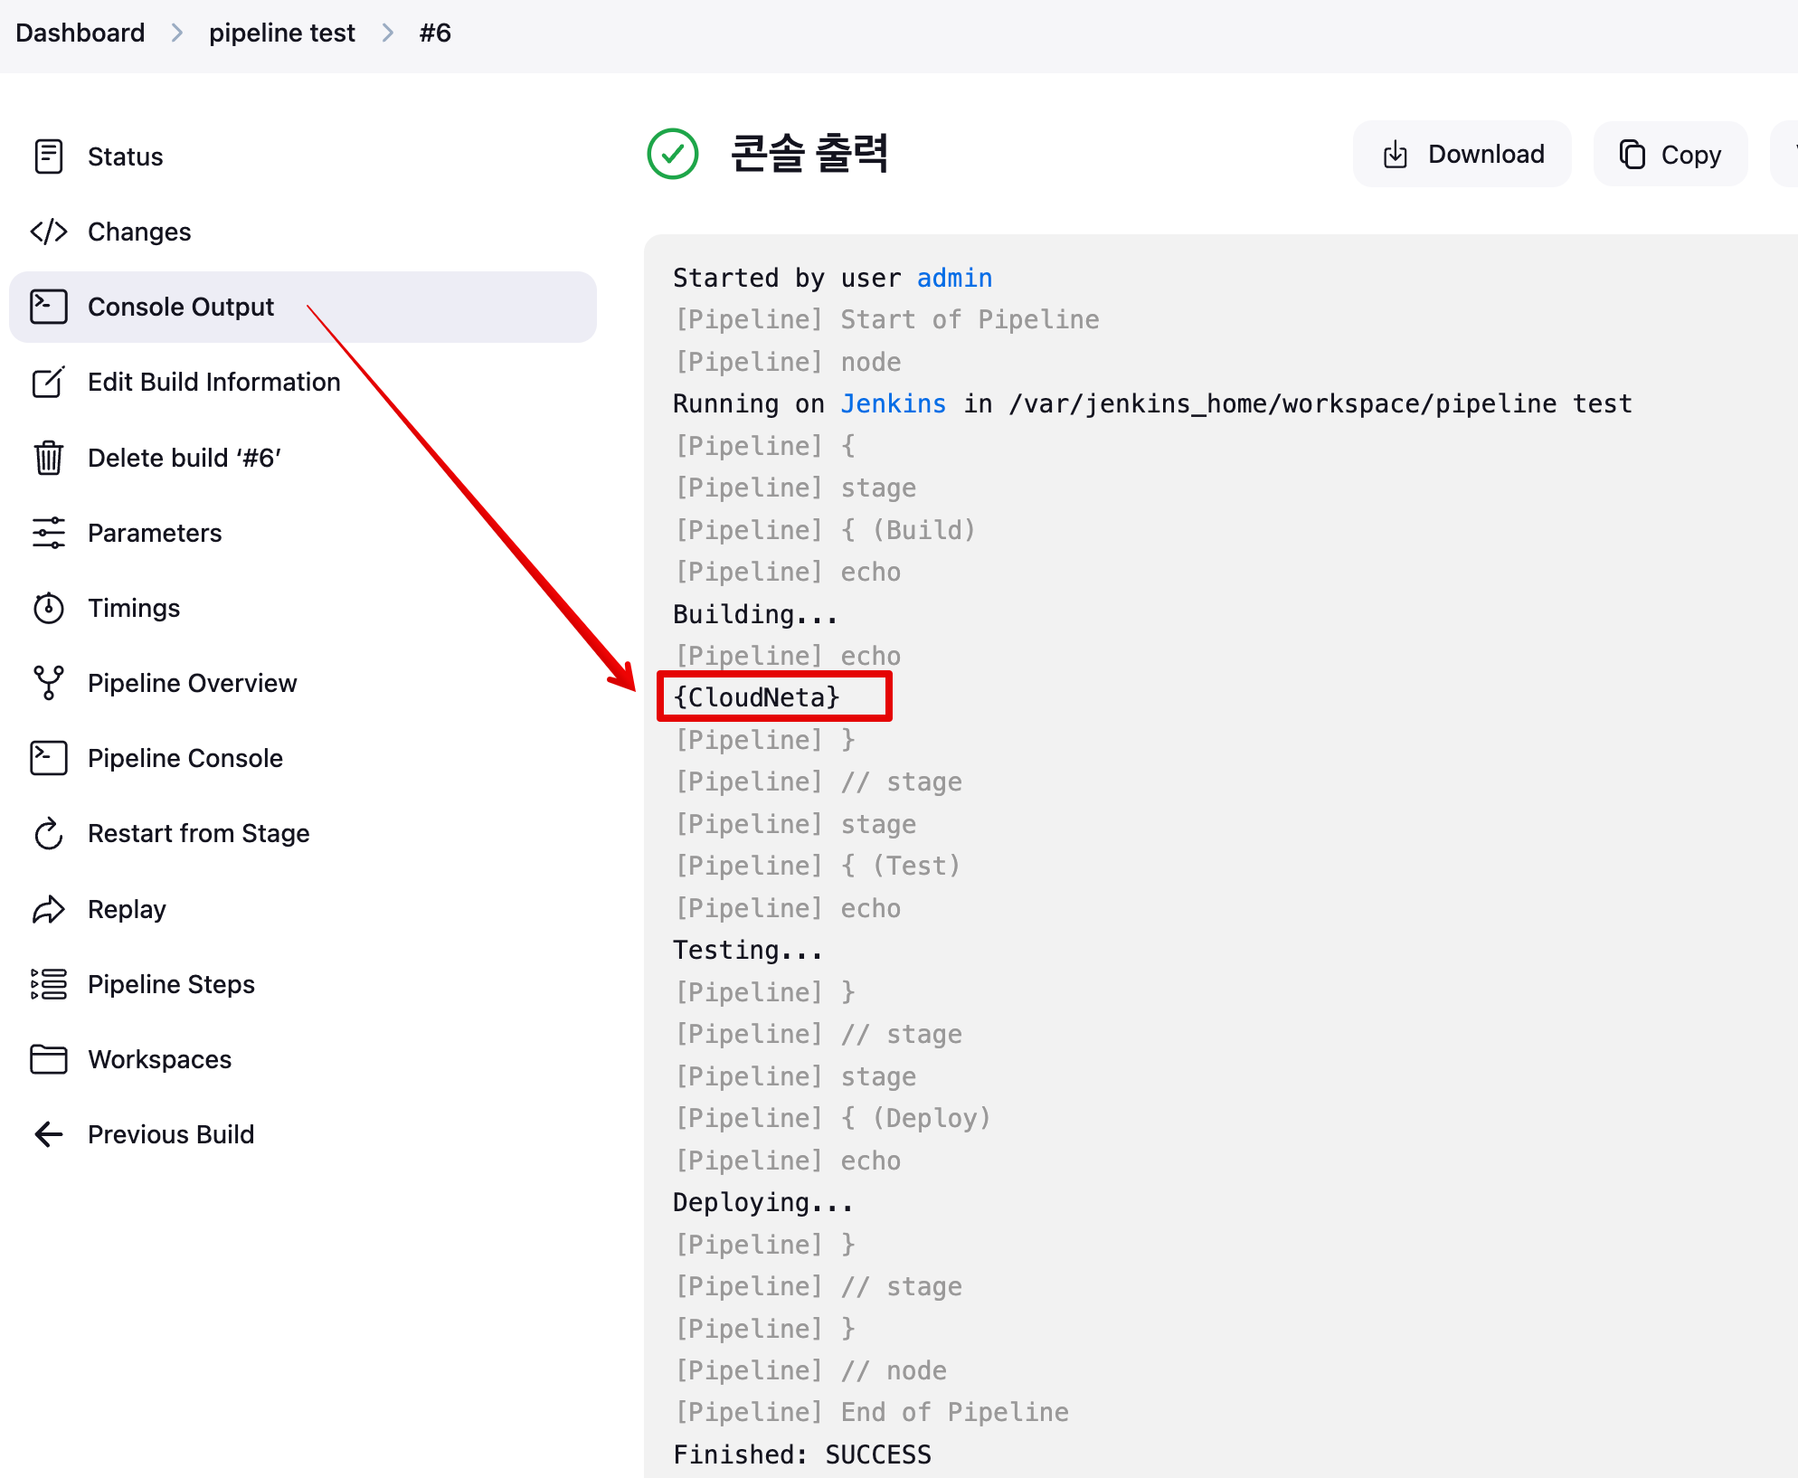1798x1478 pixels.
Task: Open Console Output in sidebar
Action: coord(181,307)
